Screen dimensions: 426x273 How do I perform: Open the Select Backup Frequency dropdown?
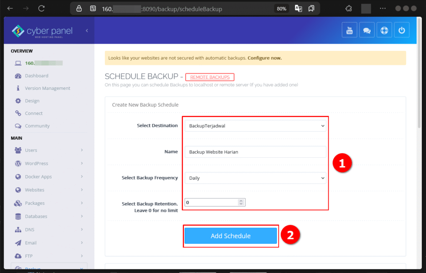[255, 178]
